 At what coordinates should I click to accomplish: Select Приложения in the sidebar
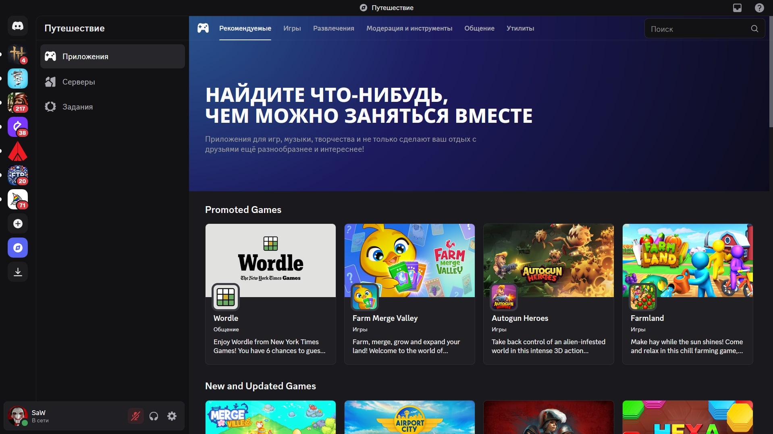tap(112, 56)
